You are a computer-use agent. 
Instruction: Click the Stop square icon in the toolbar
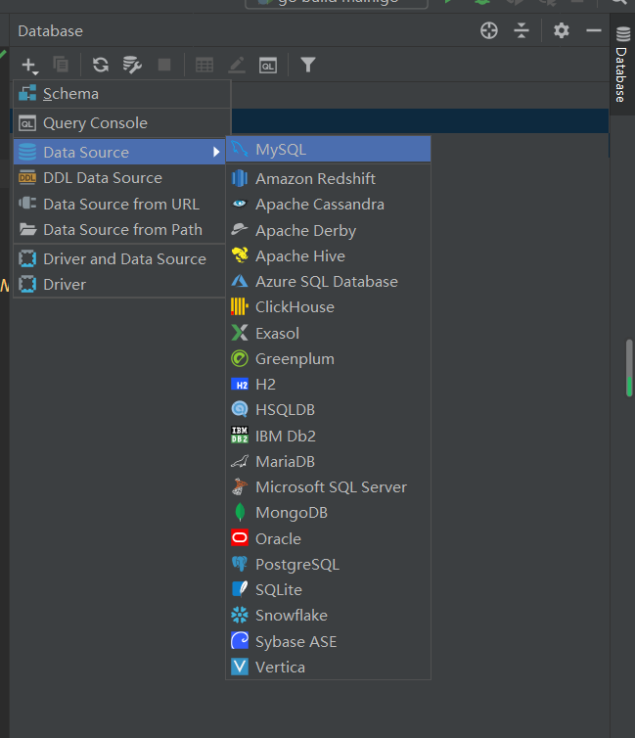point(164,65)
